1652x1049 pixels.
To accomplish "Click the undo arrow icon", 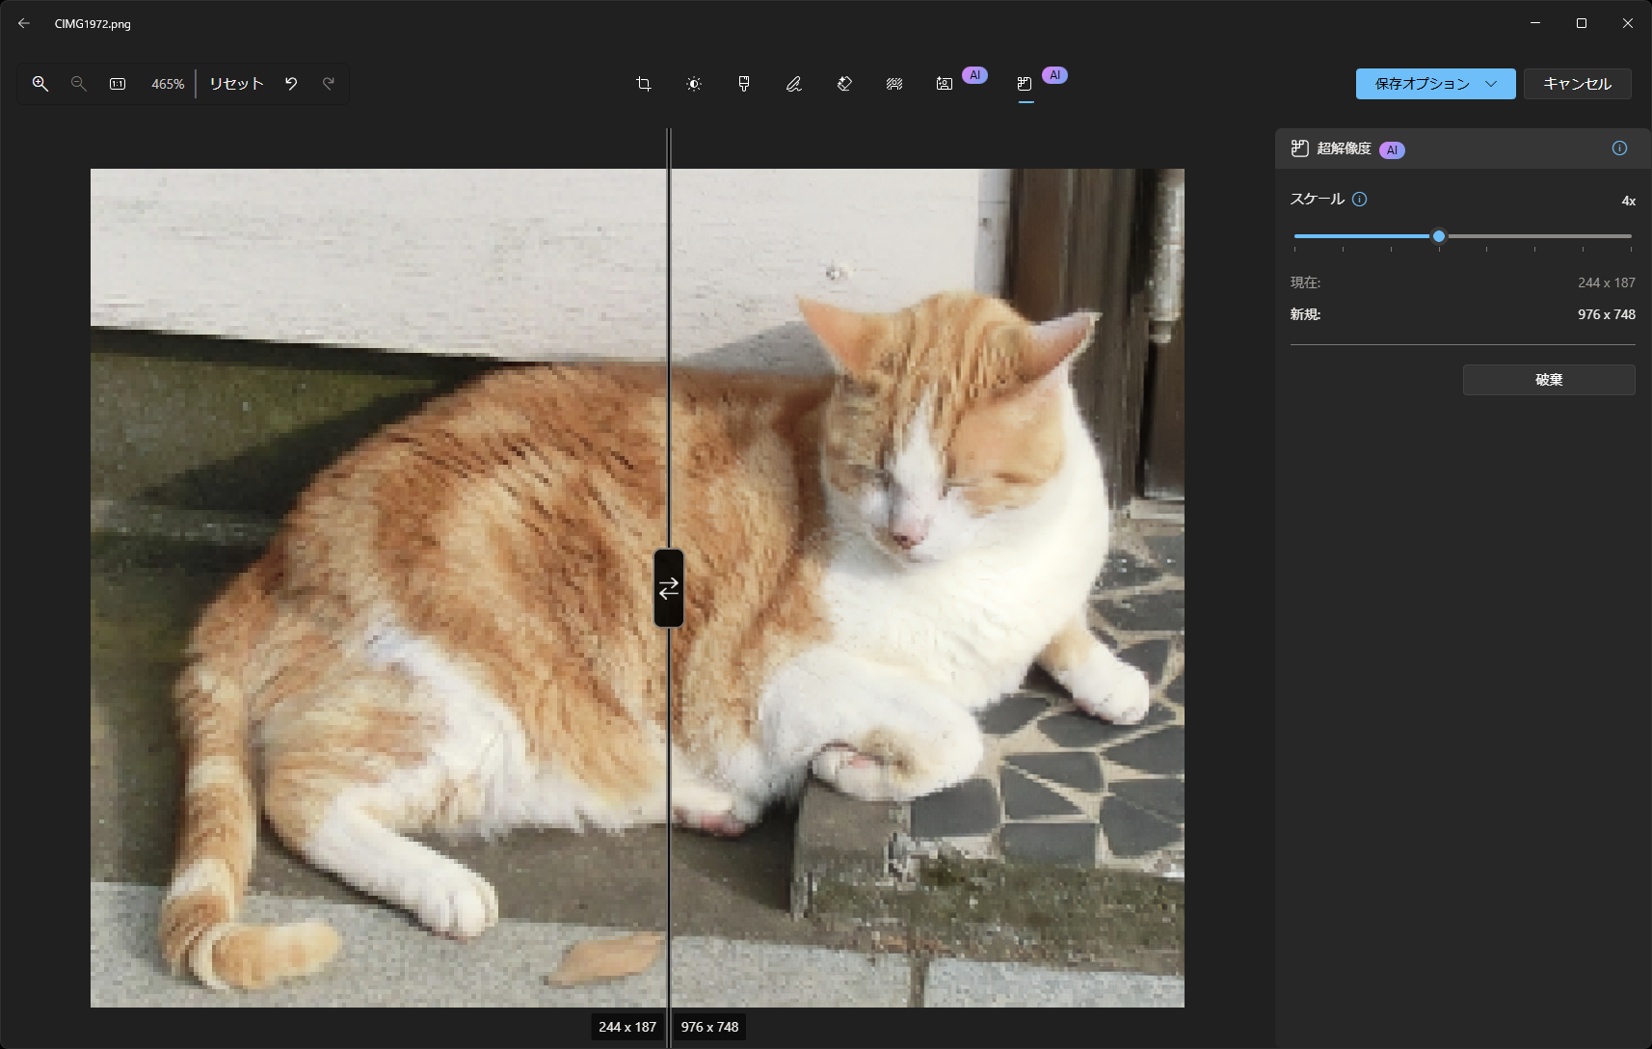I will [x=291, y=84].
